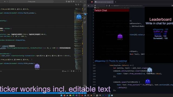Click the dark blue ghost near line 192
Screen dimensions: 173x97
(148, 81)
